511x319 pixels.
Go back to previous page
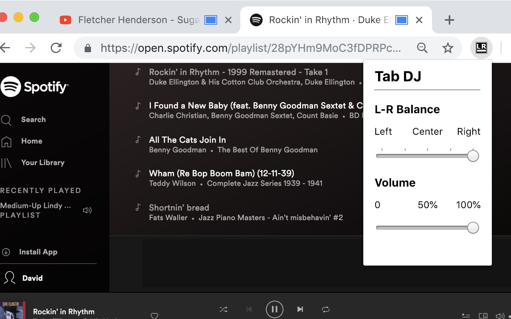5,48
